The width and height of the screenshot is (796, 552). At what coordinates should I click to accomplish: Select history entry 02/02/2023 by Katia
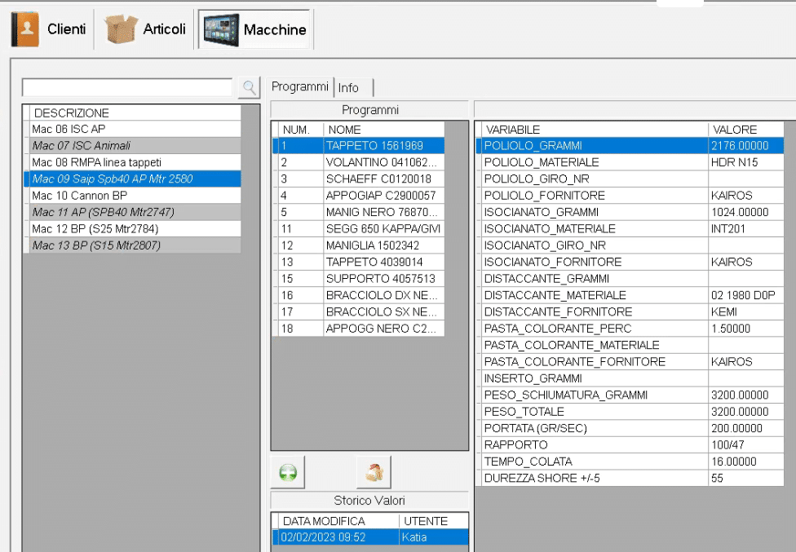pyautogui.click(x=369, y=537)
